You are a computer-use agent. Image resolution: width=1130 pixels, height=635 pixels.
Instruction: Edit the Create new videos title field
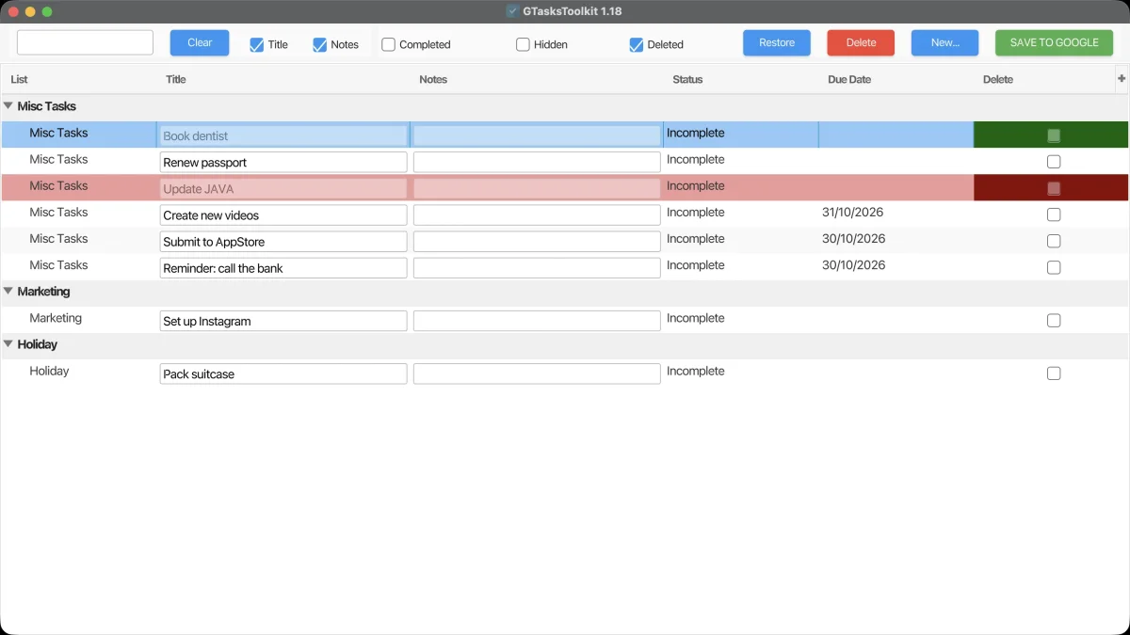(283, 215)
